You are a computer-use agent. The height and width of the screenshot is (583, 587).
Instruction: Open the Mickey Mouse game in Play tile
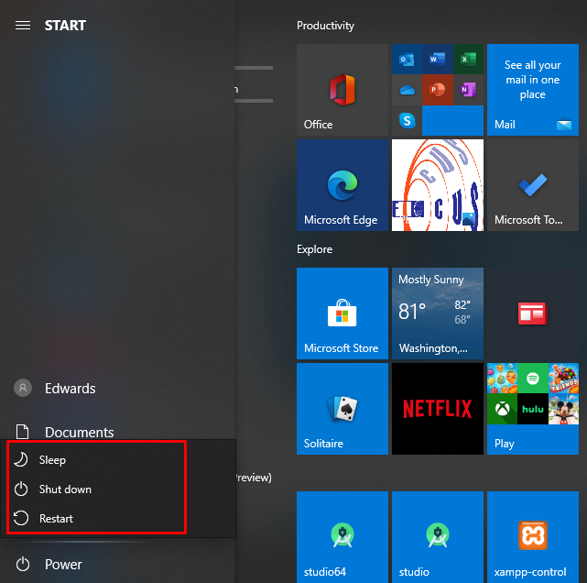tap(564, 409)
